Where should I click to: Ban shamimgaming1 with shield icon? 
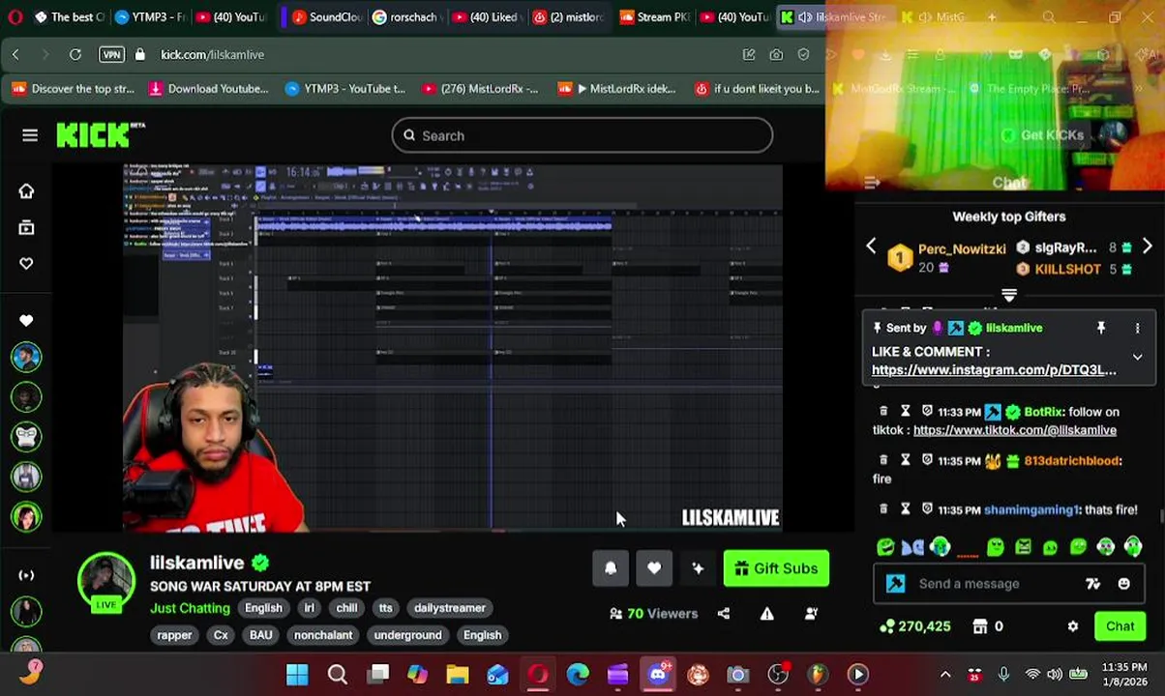[927, 509]
